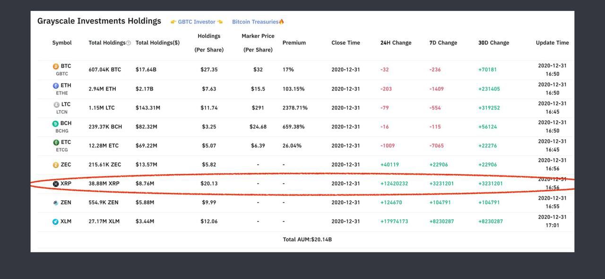Click the 2.94M ETH holdings cell
This screenshot has width=605, height=279.
[x=102, y=89]
